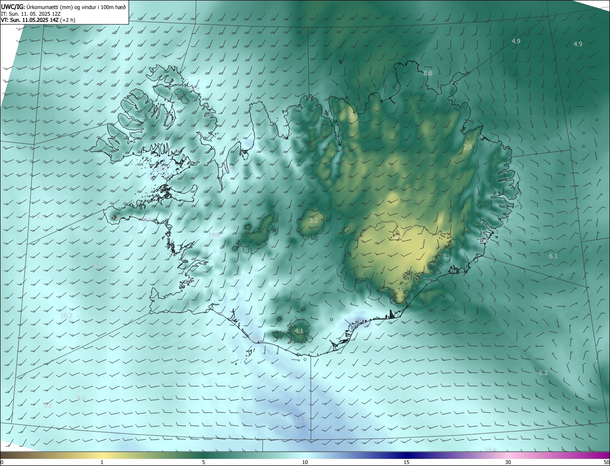610x466 pixels.
Task: Click the 3.2 value on the small glacier
Action: click(314, 221)
